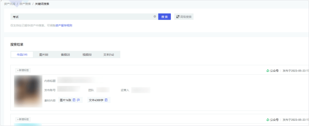The width and height of the screenshot is (309, 126).
Task: Select the 作品(19) tab
Action: tap(22, 54)
